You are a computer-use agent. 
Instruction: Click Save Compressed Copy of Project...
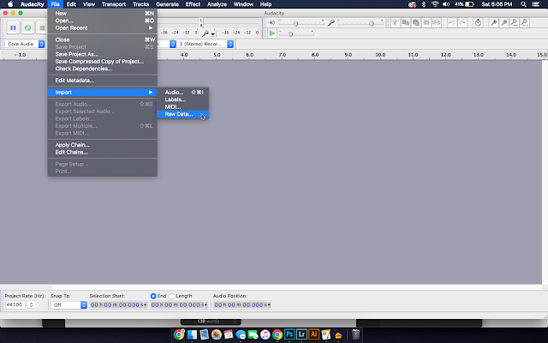point(102,61)
